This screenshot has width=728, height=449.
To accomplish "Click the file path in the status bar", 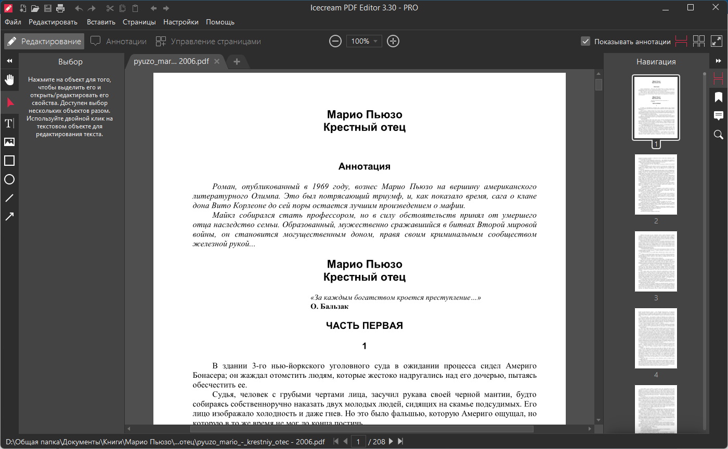I will point(165,442).
